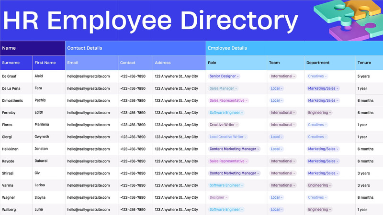Select the surname cell 'Dimosthenis'
383x215 pixels.
[x=16, y=100]
